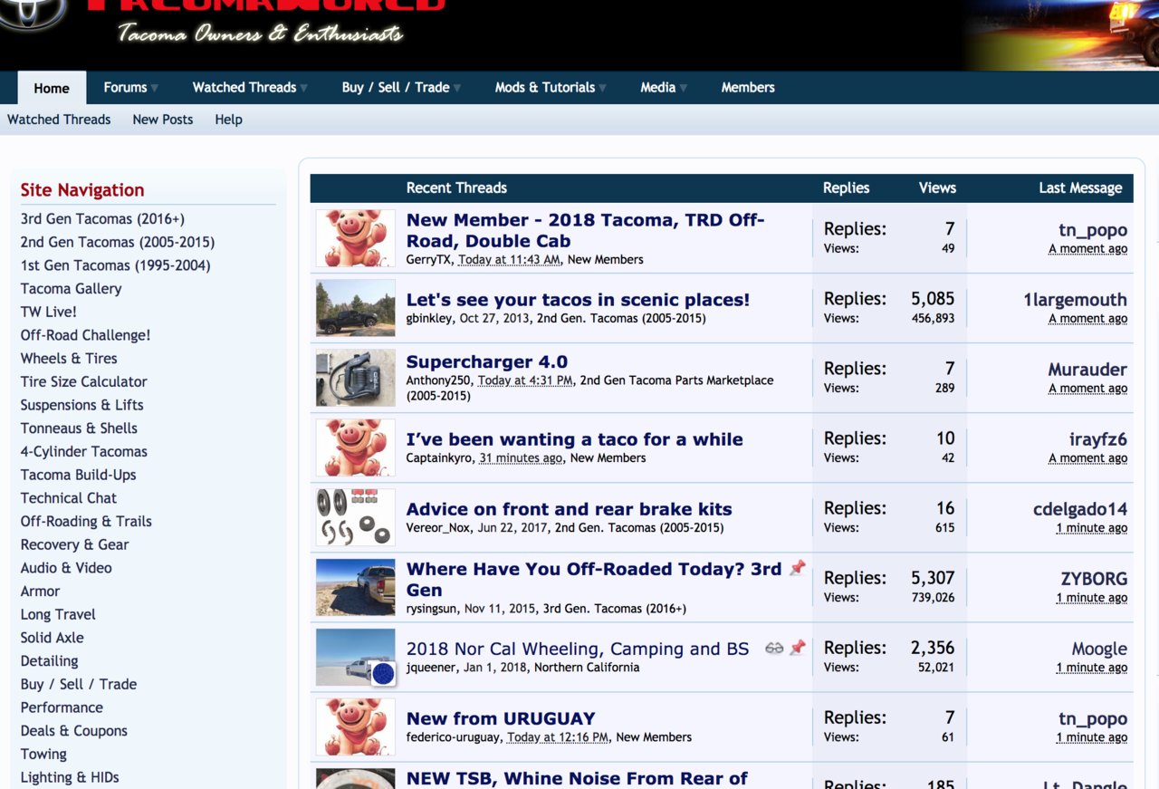1159x789 pixels.
Task: Open Off-Roading & Trails sidebar link
Action: [86, 521]
